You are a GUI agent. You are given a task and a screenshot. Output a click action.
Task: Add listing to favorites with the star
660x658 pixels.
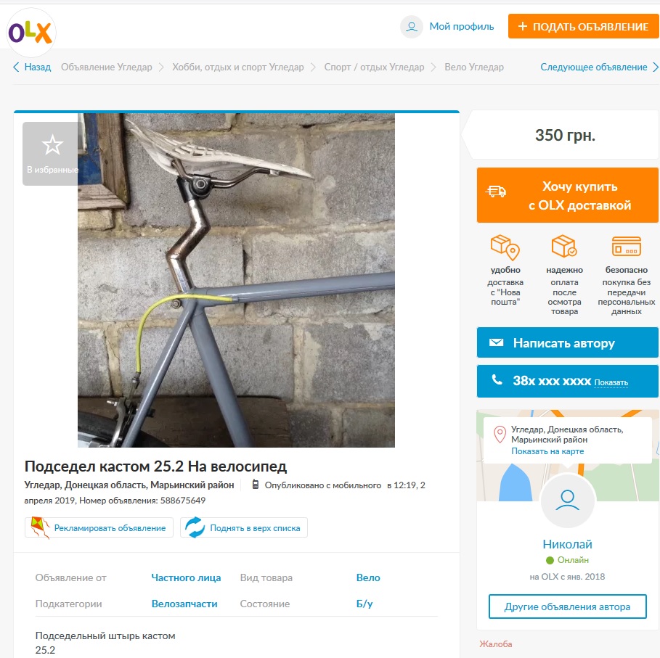click(x=52, y=154)
